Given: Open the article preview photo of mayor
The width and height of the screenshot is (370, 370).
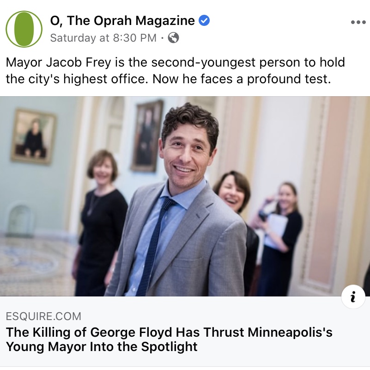Looking at the screenshot, I should point(185,196).
